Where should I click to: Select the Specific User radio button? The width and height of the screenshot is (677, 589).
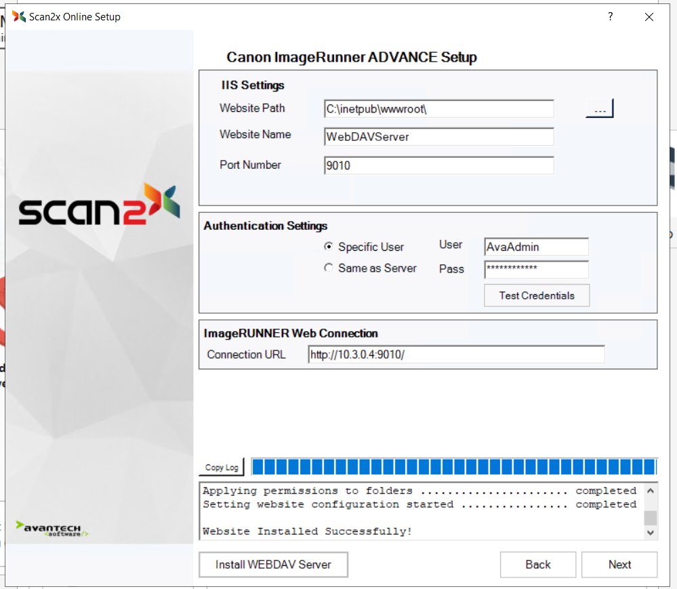(x=329, y=247)
